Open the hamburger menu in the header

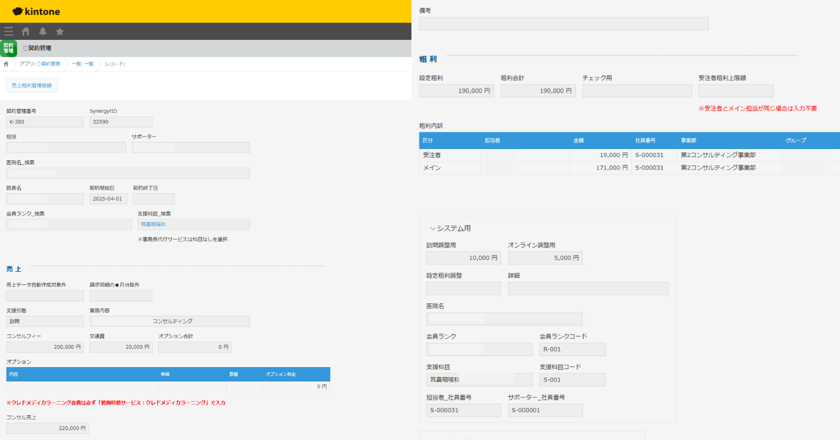[9, 32]
